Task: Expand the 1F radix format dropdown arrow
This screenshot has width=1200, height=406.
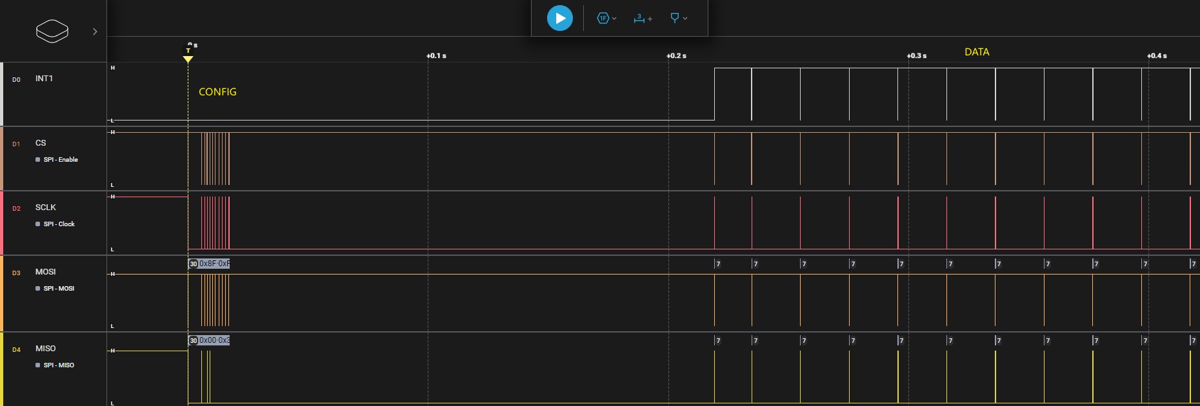Action: pos(614,19)
